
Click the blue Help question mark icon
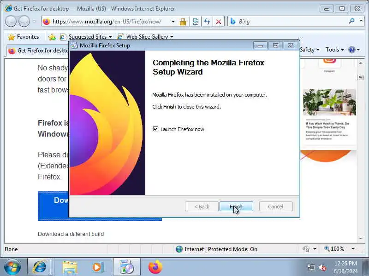(x=352, y=50)
